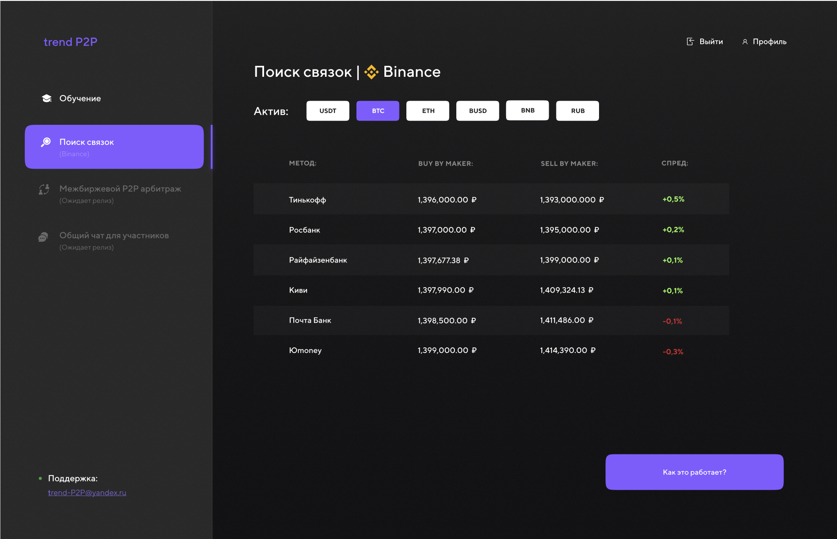Select the Почта Банк method row
This screenshot has width=837, height=539.
click(x=491, y=320)
